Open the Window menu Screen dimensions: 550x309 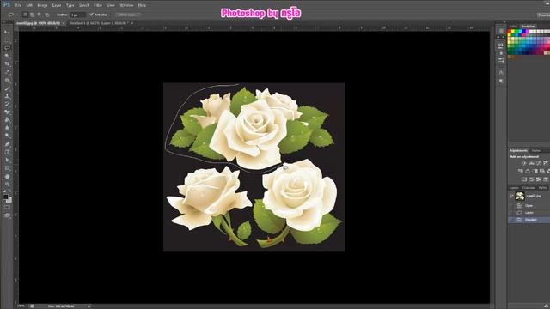pos(126,5)
